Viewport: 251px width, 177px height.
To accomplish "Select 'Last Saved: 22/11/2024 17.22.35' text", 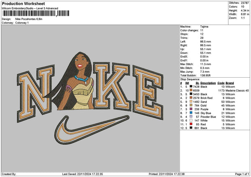I will pos(82,174).
